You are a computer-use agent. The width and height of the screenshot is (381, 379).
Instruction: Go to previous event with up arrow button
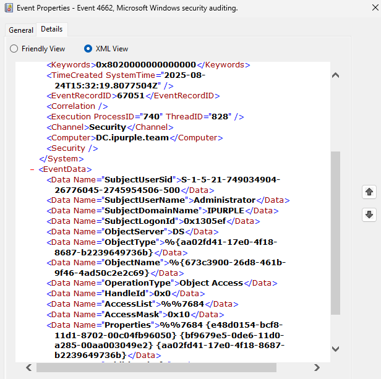369,192
